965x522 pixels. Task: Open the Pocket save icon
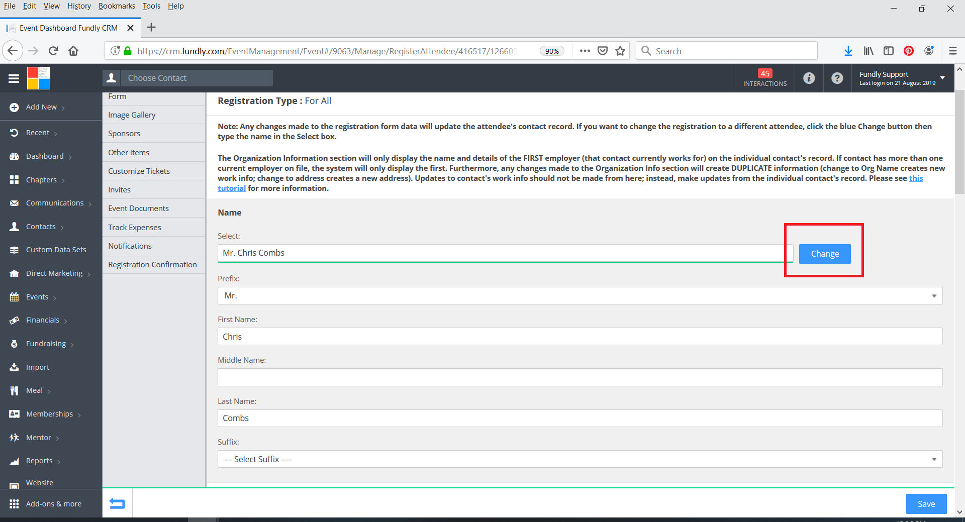[603, 51]
